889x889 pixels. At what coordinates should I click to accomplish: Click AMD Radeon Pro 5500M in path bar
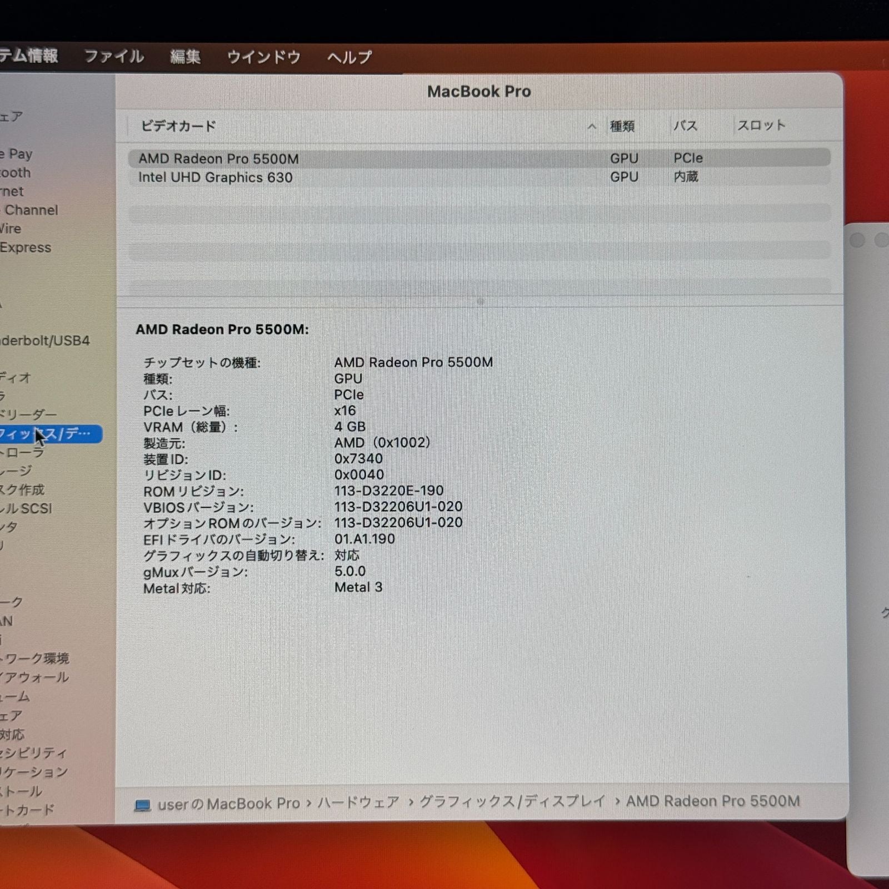(x=713, y=801)
